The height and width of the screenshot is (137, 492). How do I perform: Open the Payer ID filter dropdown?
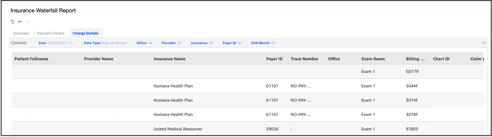(232, 43)
